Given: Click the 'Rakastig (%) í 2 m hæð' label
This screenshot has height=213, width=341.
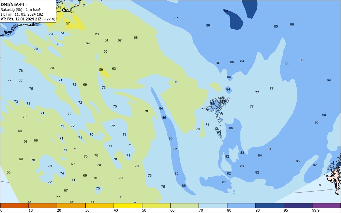Looking at the screenshot, I should [x=20, y=10].
